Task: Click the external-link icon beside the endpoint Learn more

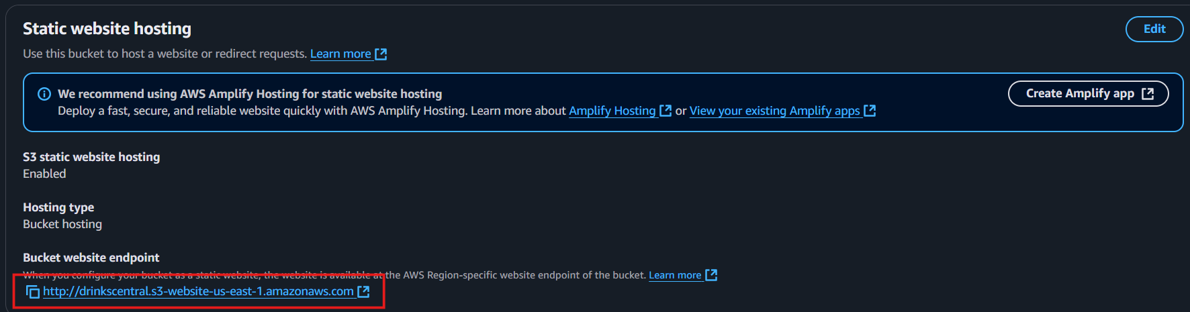Action: pos(711,275)
